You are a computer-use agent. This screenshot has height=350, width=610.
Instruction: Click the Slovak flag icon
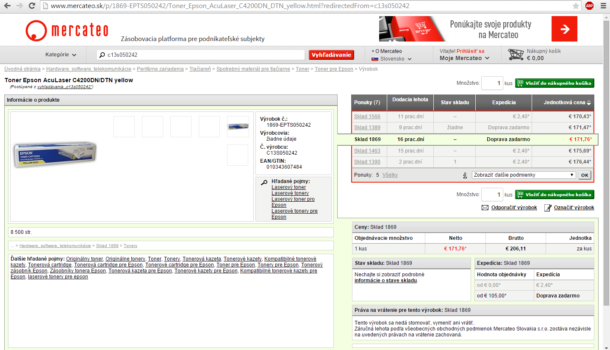[374, 59]
